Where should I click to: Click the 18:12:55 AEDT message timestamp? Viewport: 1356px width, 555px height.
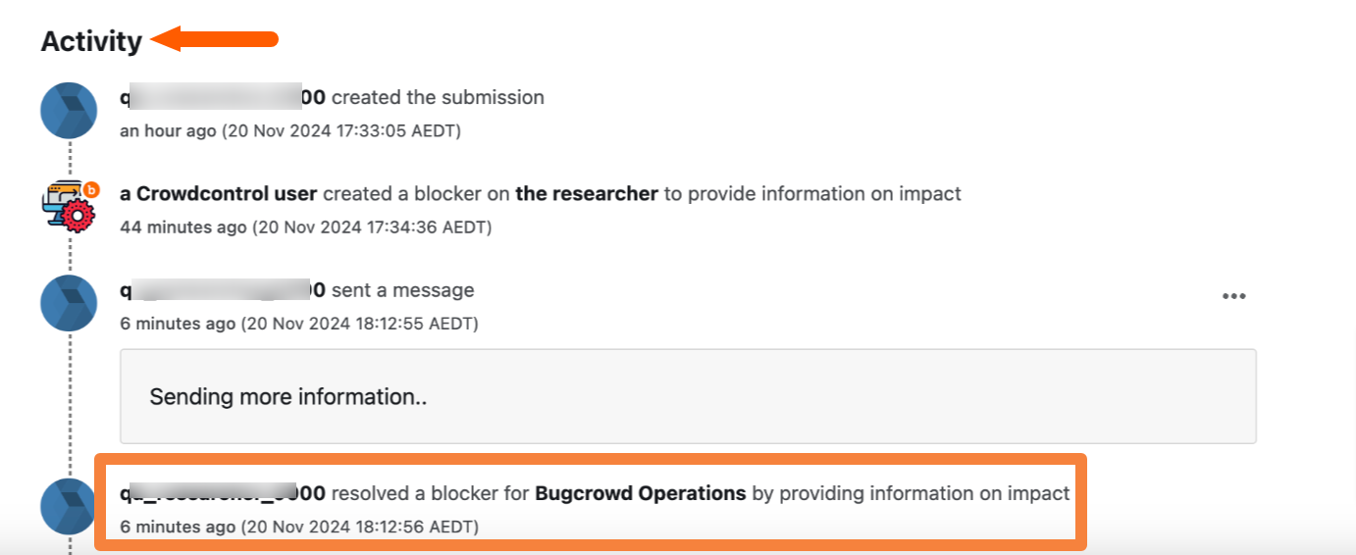coord(299,324)
